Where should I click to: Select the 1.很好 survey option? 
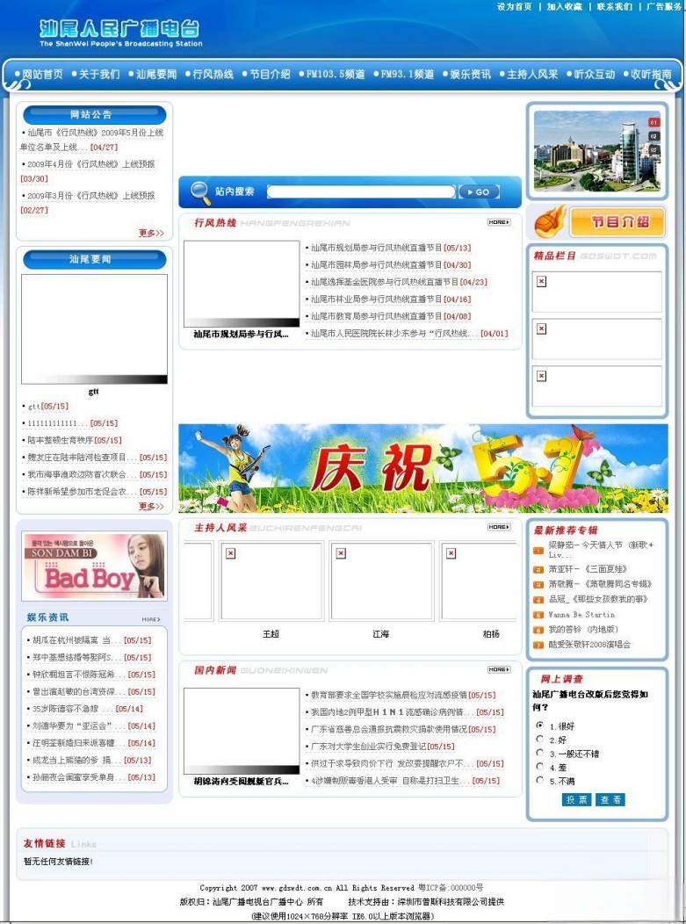click(539, 725)
